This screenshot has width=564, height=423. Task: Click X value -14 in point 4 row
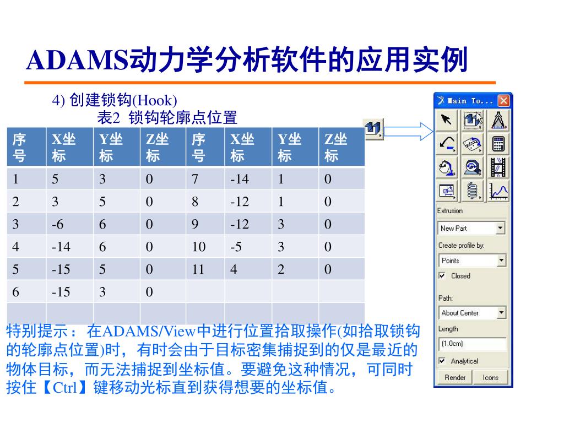coord(61,247)
